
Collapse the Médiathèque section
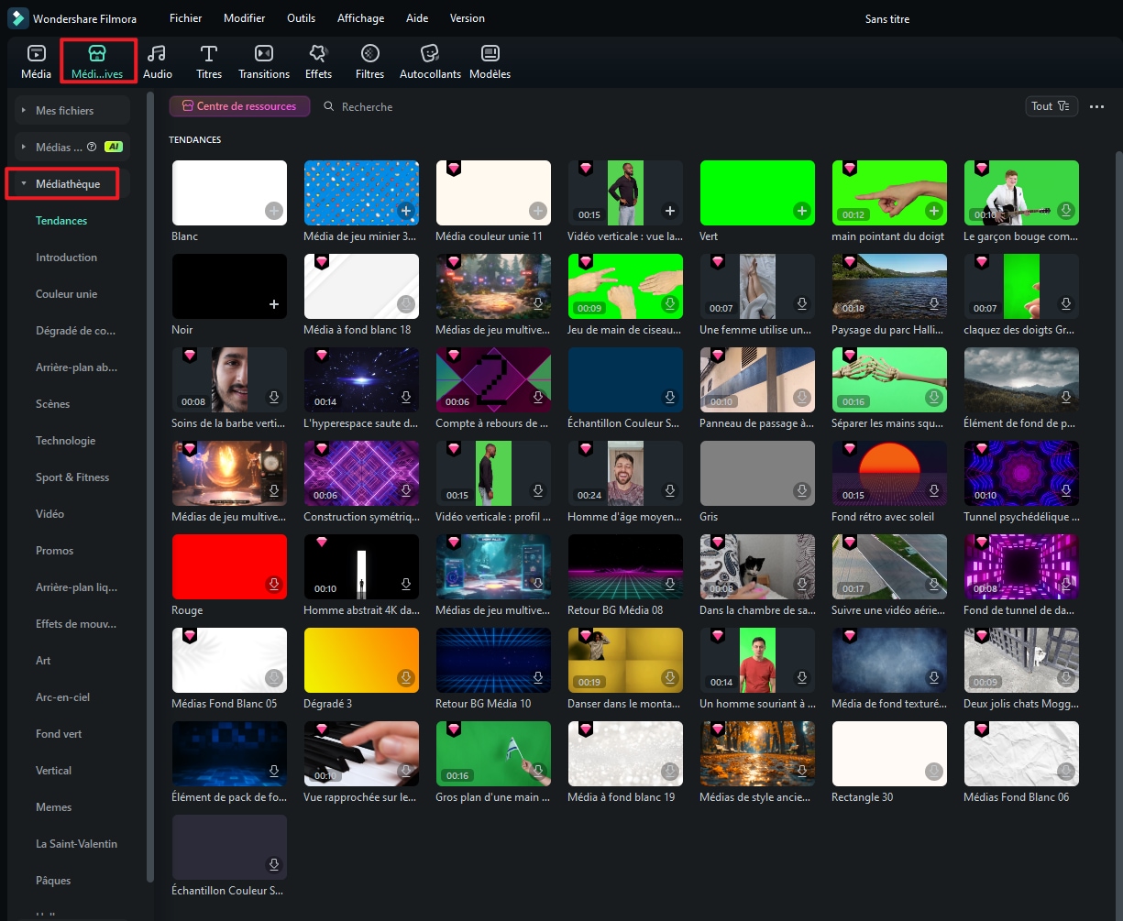[x=24, y=184]
